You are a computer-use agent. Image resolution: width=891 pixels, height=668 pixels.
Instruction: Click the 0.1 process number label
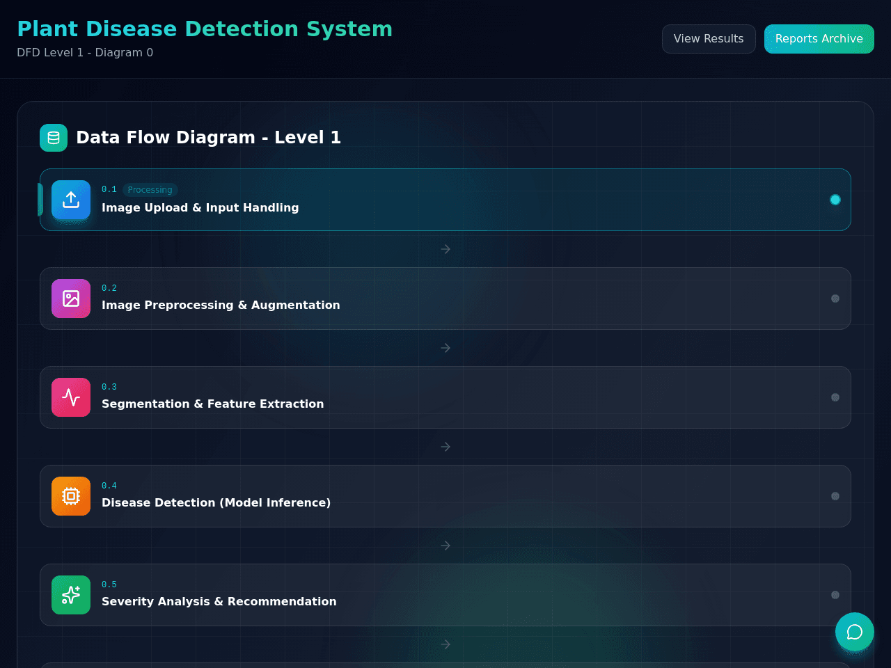[x=109, y=189]
